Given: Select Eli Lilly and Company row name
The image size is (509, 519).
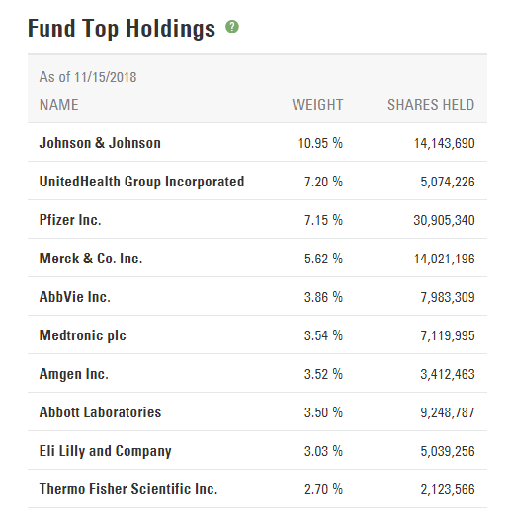Looking at the screenshot, I should (105, 451).
